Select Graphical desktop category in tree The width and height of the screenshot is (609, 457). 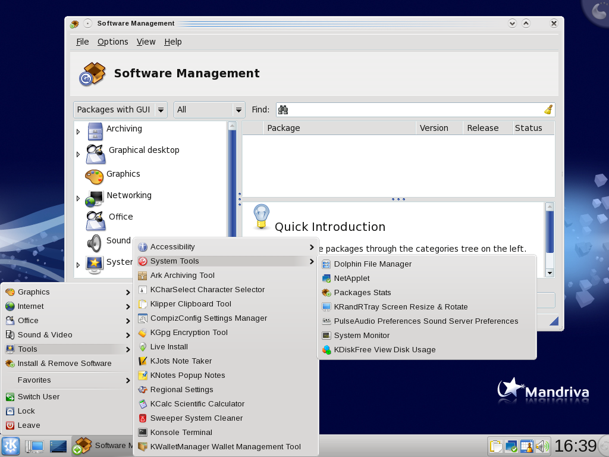click(144, 150)
